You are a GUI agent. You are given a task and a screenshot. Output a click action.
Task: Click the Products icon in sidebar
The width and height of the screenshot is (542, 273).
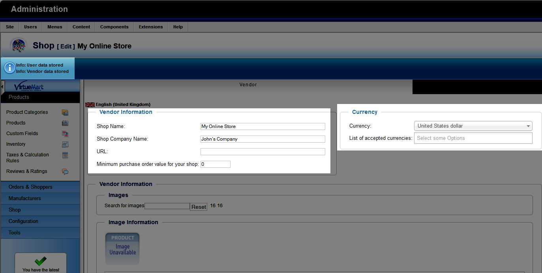pyautogui.click(x=65, y=123)
